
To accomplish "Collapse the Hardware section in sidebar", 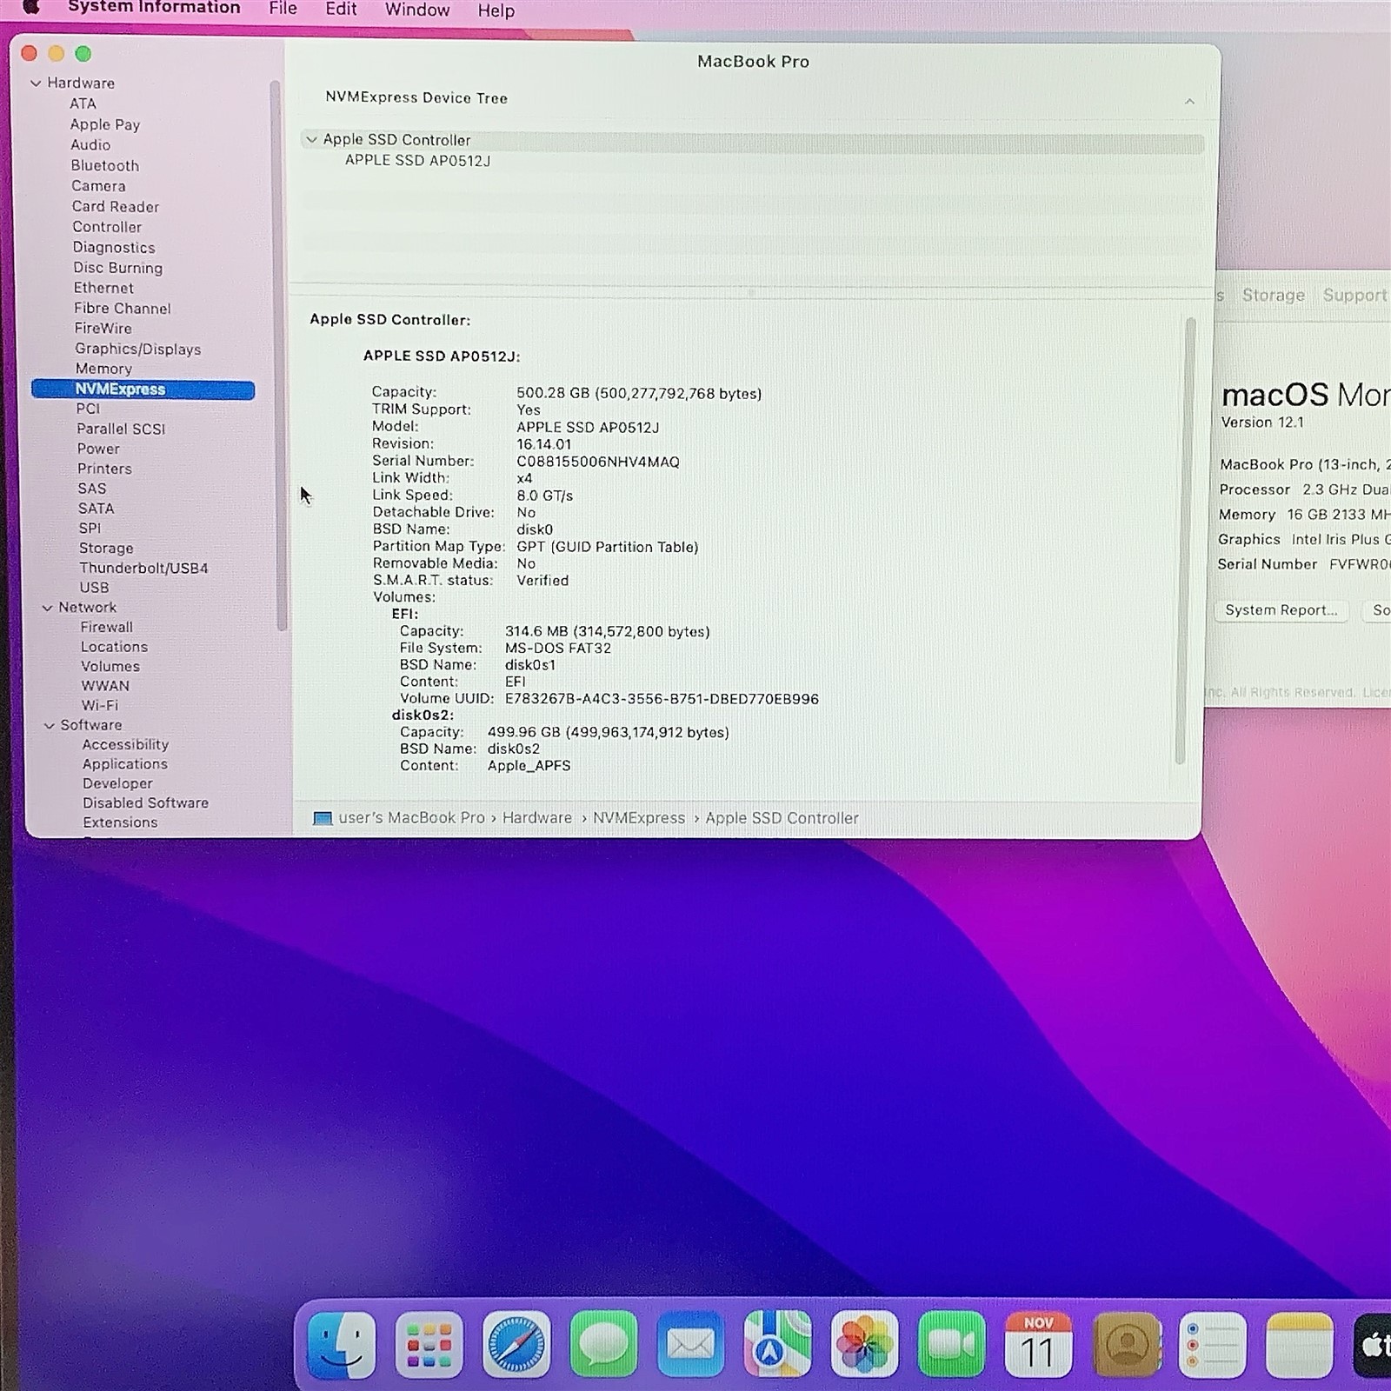I will [x=36, y=83].
